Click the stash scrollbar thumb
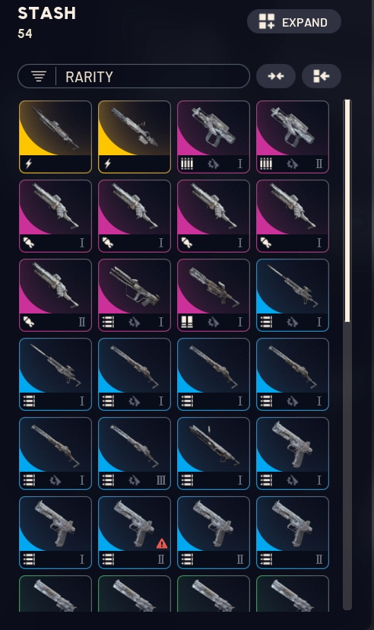The height and width of the screenshot is (630, 374). pyautogui.click(x=347, y=211)
